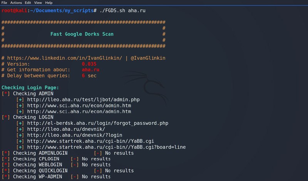Click the Version: label
Screen dimensions: 308x181
(x=18, y=64)
